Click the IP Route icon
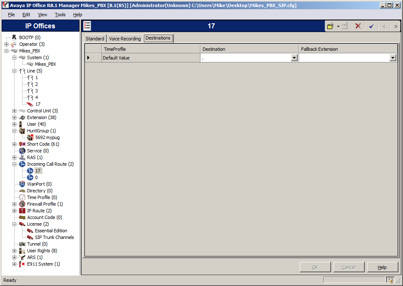 click(22, 211)
